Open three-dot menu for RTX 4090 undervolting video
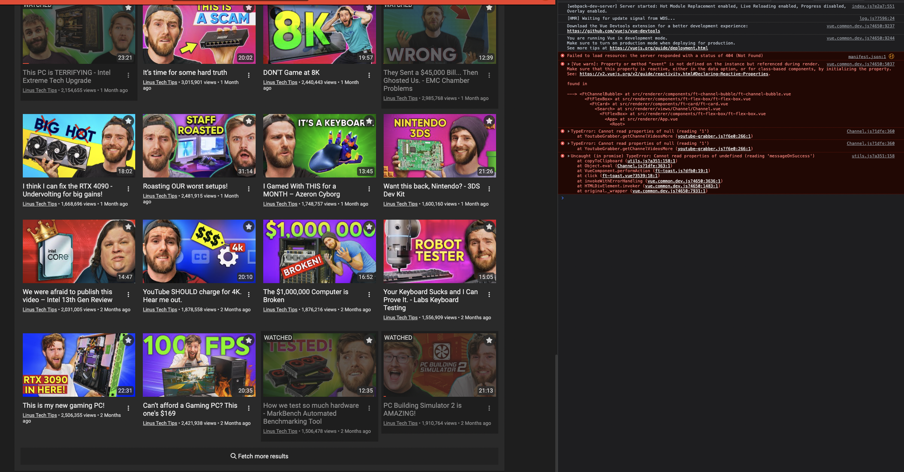 click(x=128, y=189)
